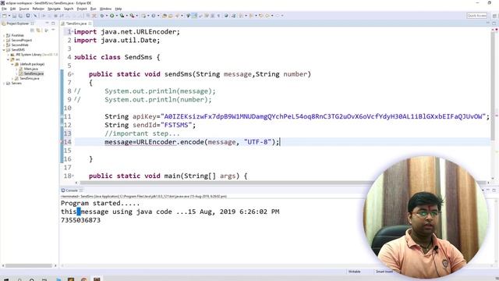Click the Writable status bar entry

(354, 272)
